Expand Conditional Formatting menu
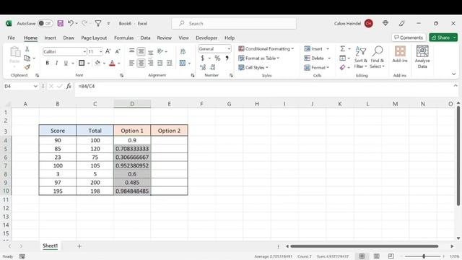The image size is (462, 260). coord(266,48)
